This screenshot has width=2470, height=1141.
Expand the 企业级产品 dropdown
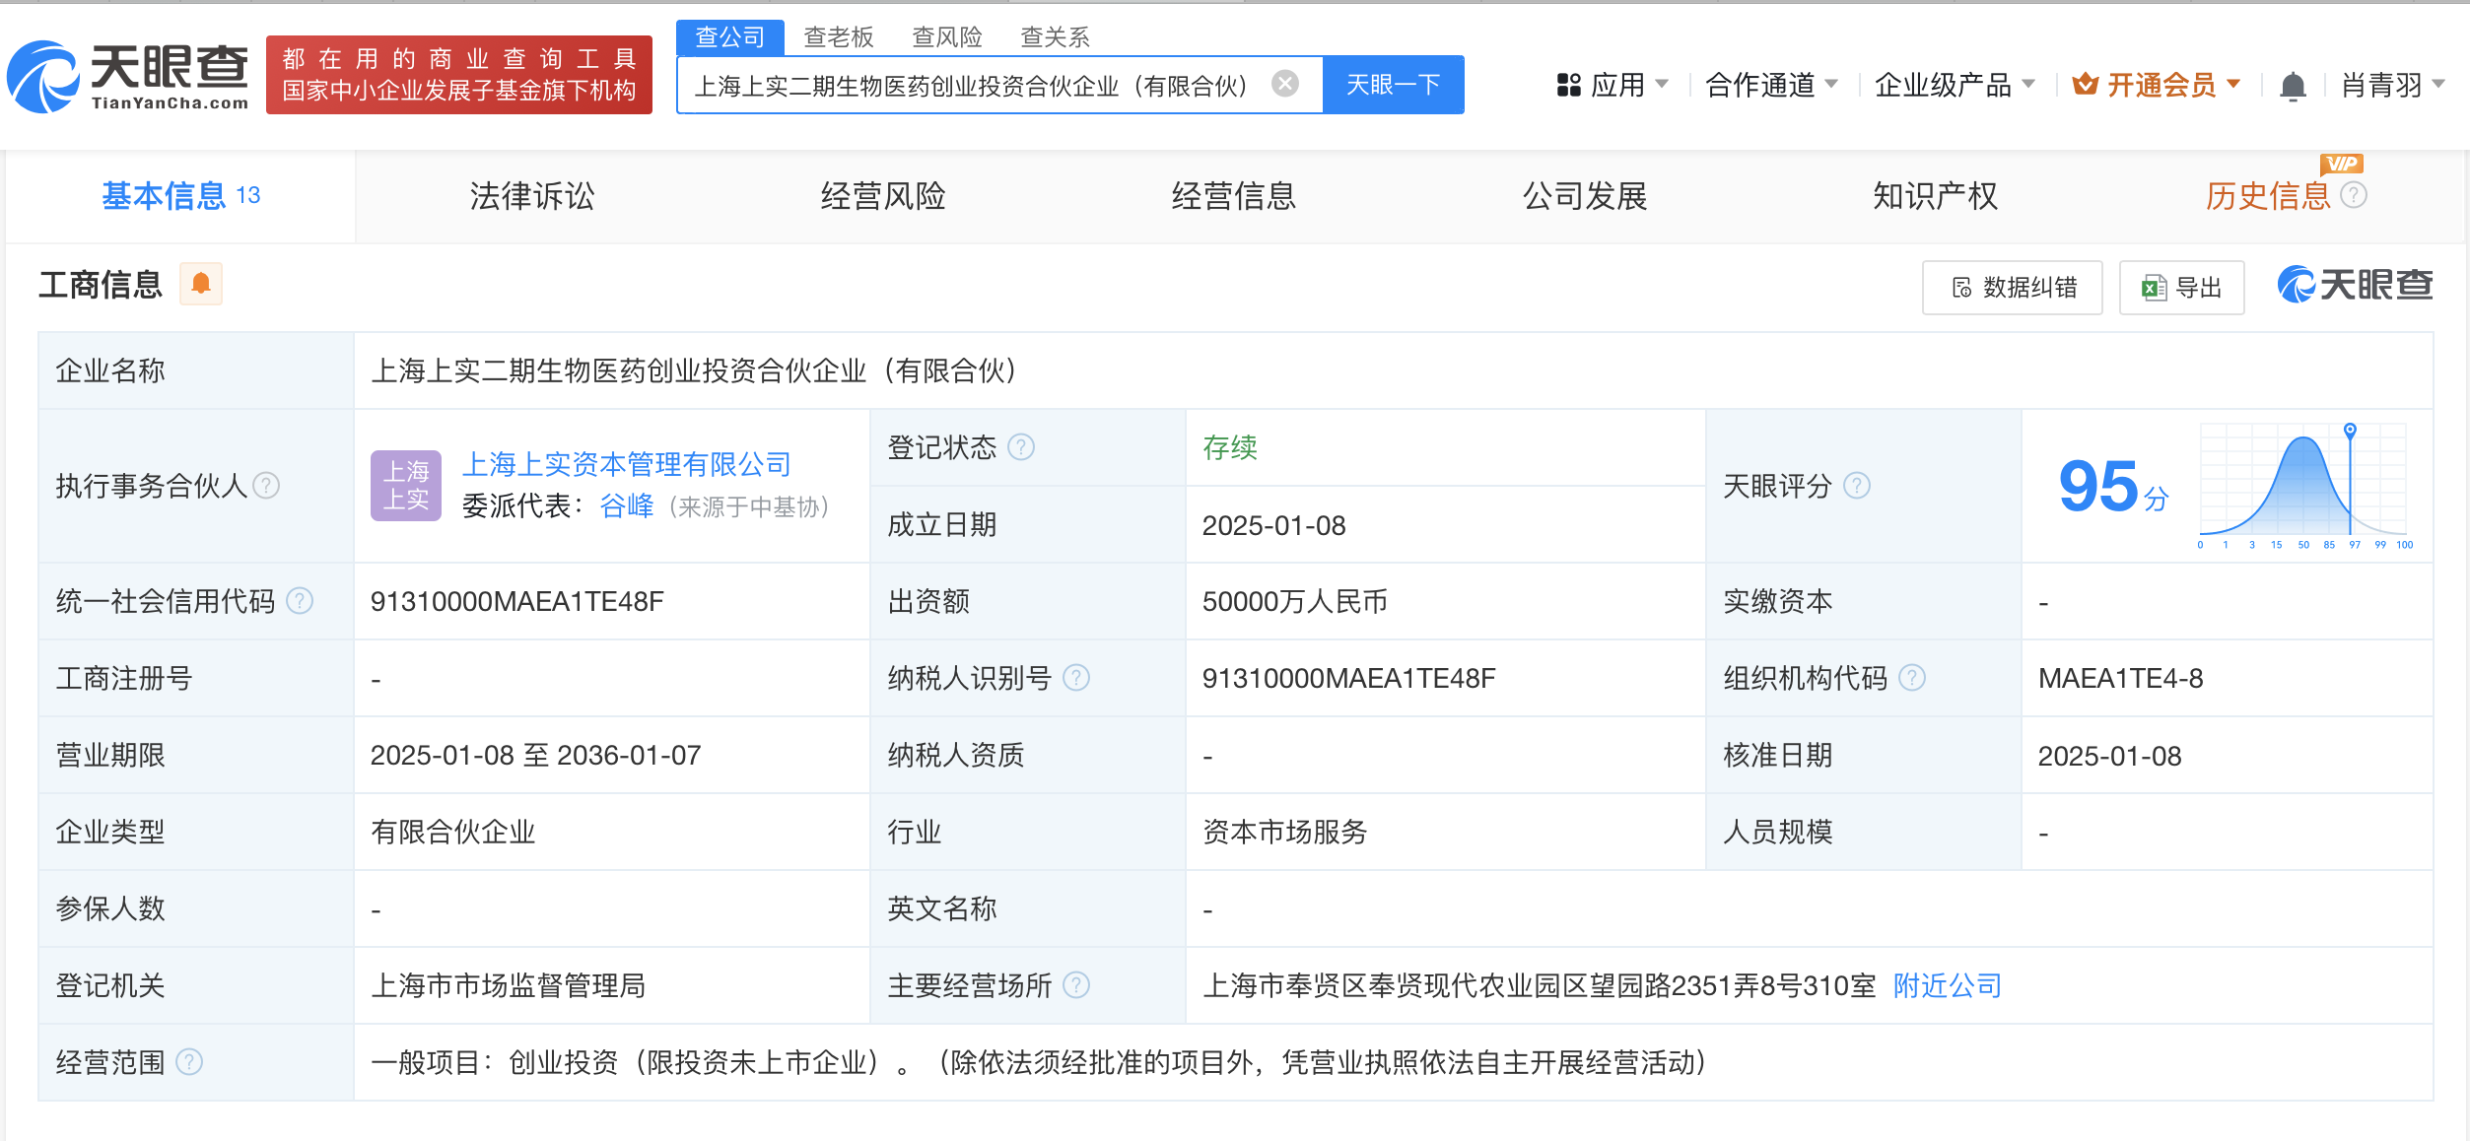[1955, 86]
